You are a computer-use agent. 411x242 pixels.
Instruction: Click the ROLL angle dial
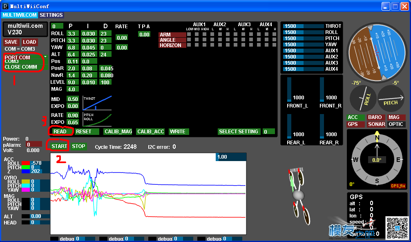pos(363,99)
